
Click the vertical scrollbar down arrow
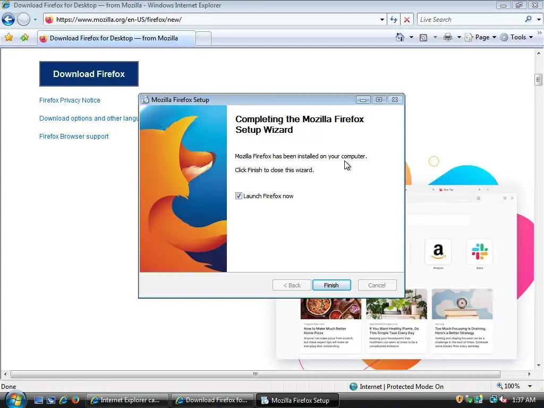click(x=539, y=365)
